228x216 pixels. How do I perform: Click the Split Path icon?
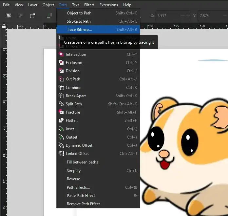[61, 104]
